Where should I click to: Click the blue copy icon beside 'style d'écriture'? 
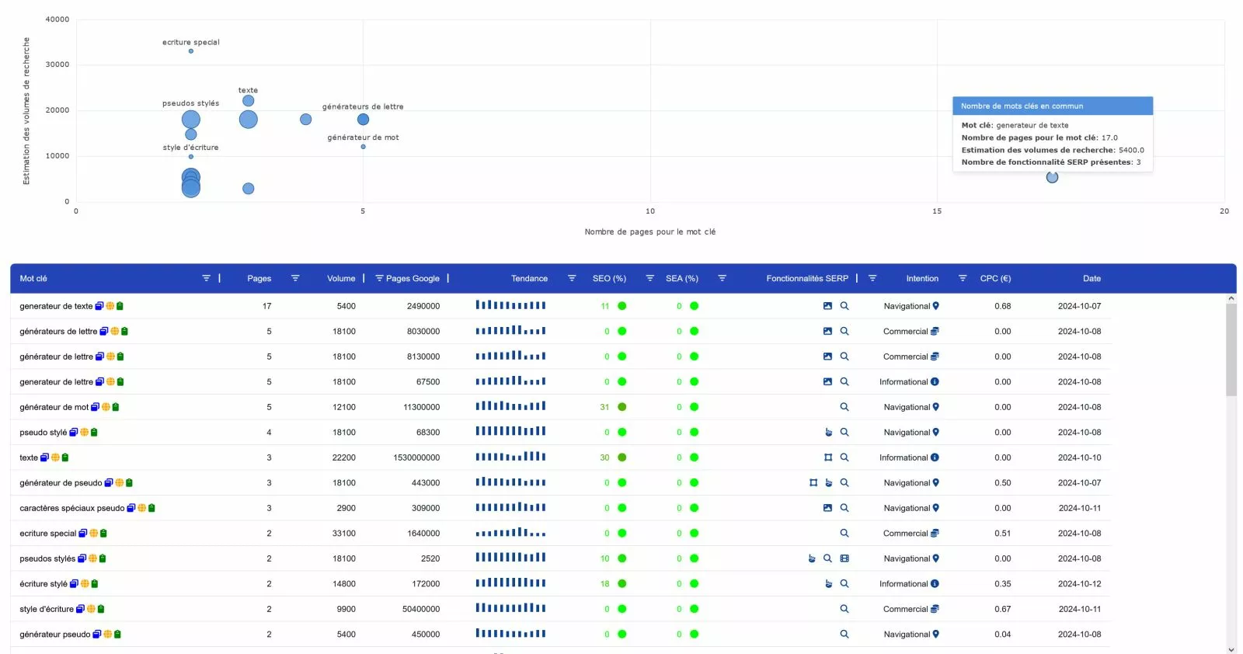point(80,609)
